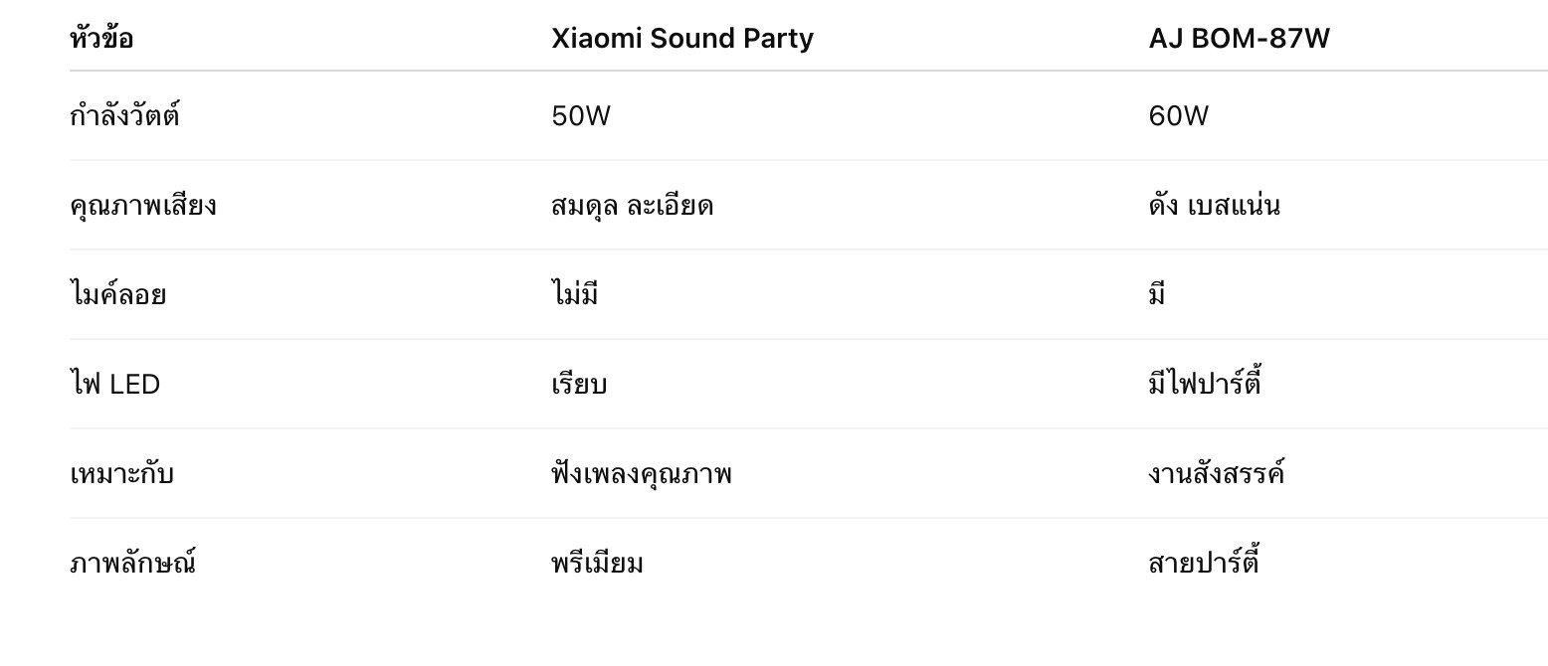Click the ไมค์ลอย row label
1548x666 pixels.
(118, 295)
